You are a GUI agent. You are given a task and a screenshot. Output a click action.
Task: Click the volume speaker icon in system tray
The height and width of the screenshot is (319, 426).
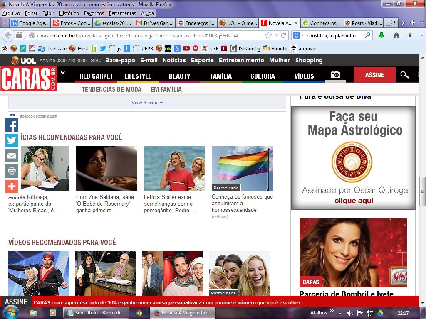click(350, 313)
